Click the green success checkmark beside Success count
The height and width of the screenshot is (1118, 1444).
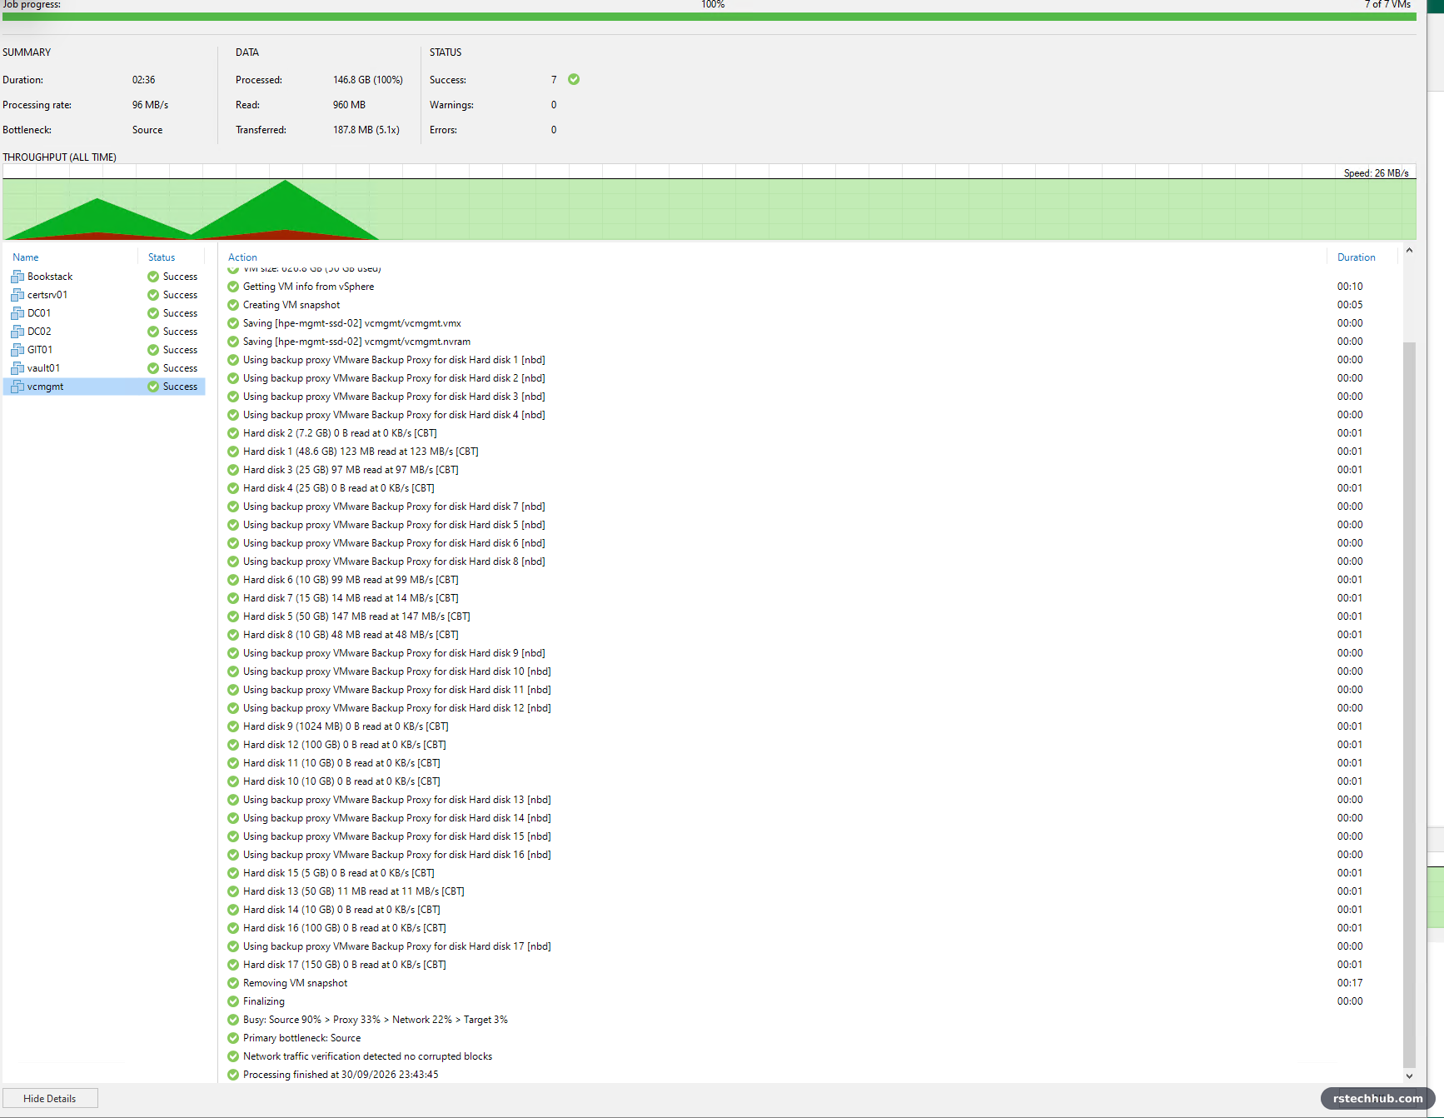574,79
